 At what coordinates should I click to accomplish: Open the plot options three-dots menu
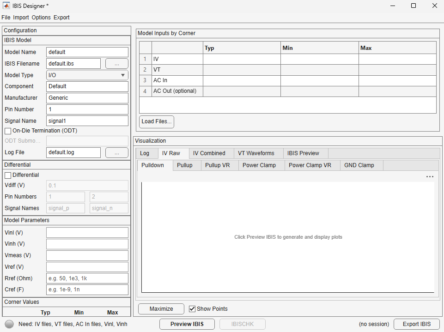pyautogui.click(x=430, y=176)
